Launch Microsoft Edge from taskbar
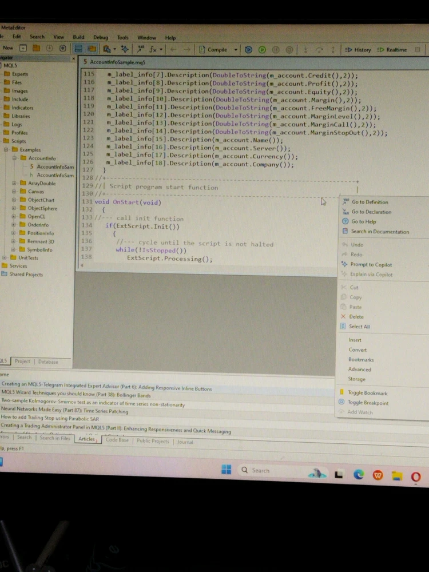This screenshot has height=572, width=429. pyautogui.click(x=359, y=474)
